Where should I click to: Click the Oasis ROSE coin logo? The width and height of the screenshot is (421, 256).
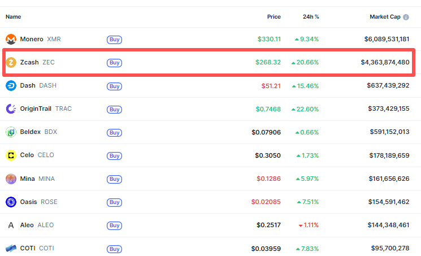point(11,202)
